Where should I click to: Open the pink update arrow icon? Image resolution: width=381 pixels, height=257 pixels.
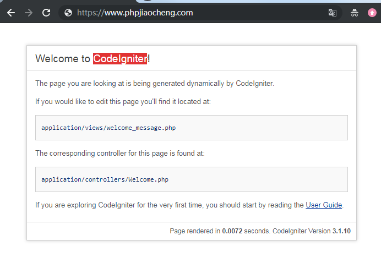[372, 13]
